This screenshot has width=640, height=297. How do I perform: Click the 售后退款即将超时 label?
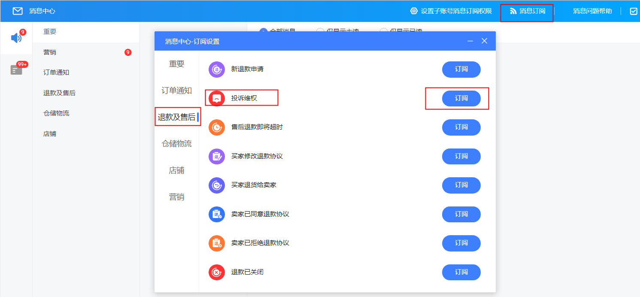tap(257, 127)
